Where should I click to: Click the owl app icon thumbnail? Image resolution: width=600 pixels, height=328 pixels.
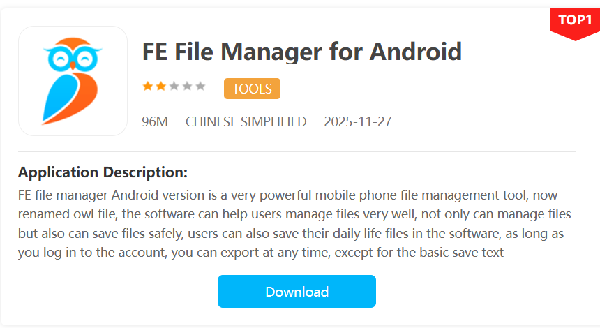(x=73, y=81)
